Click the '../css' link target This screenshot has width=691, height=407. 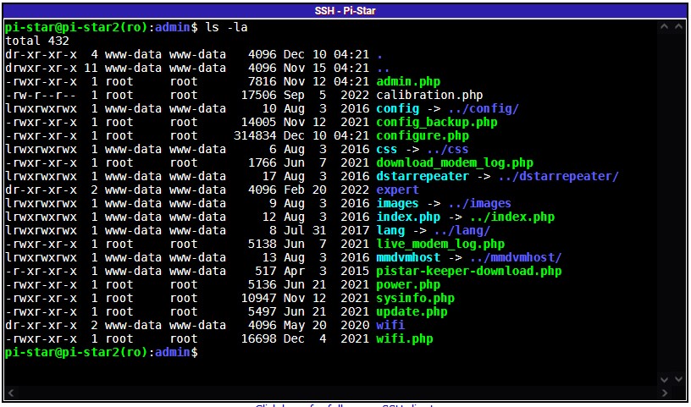448,149
